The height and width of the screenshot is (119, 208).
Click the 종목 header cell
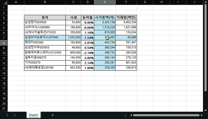45,17
